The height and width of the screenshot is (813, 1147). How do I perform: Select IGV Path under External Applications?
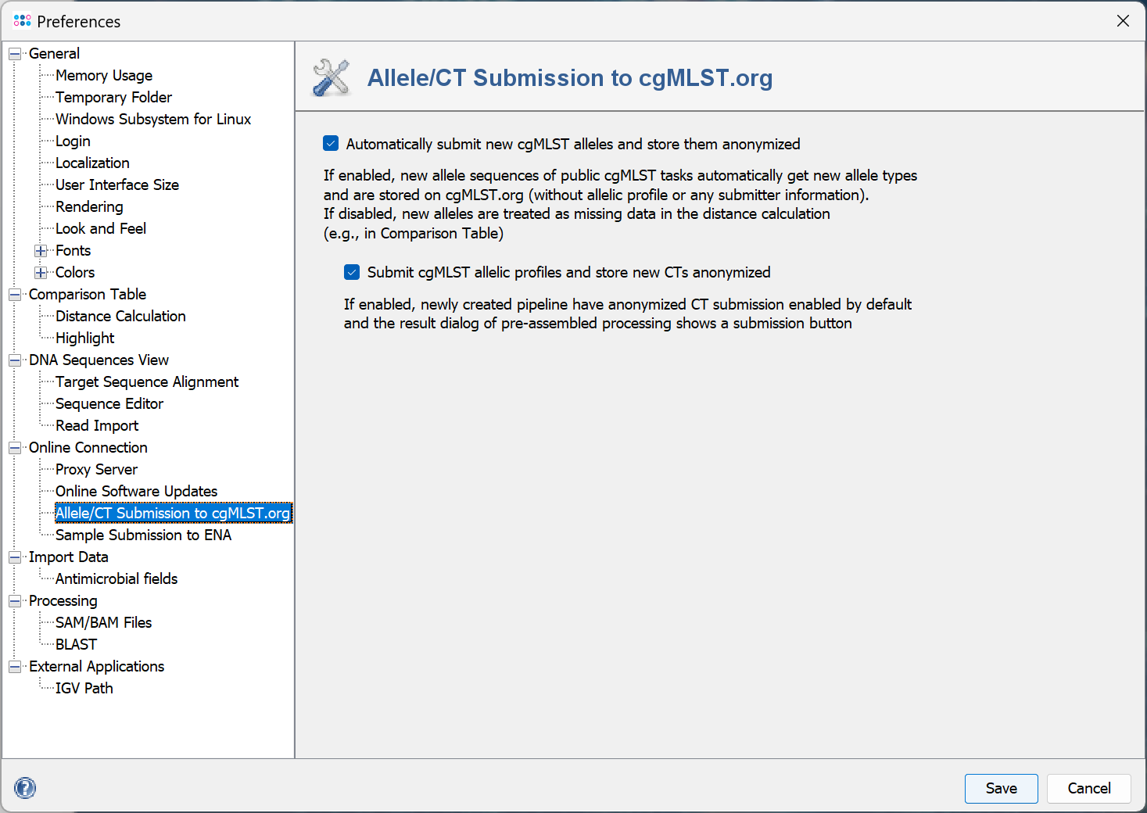pyautogui.click(x=84, y=689)
